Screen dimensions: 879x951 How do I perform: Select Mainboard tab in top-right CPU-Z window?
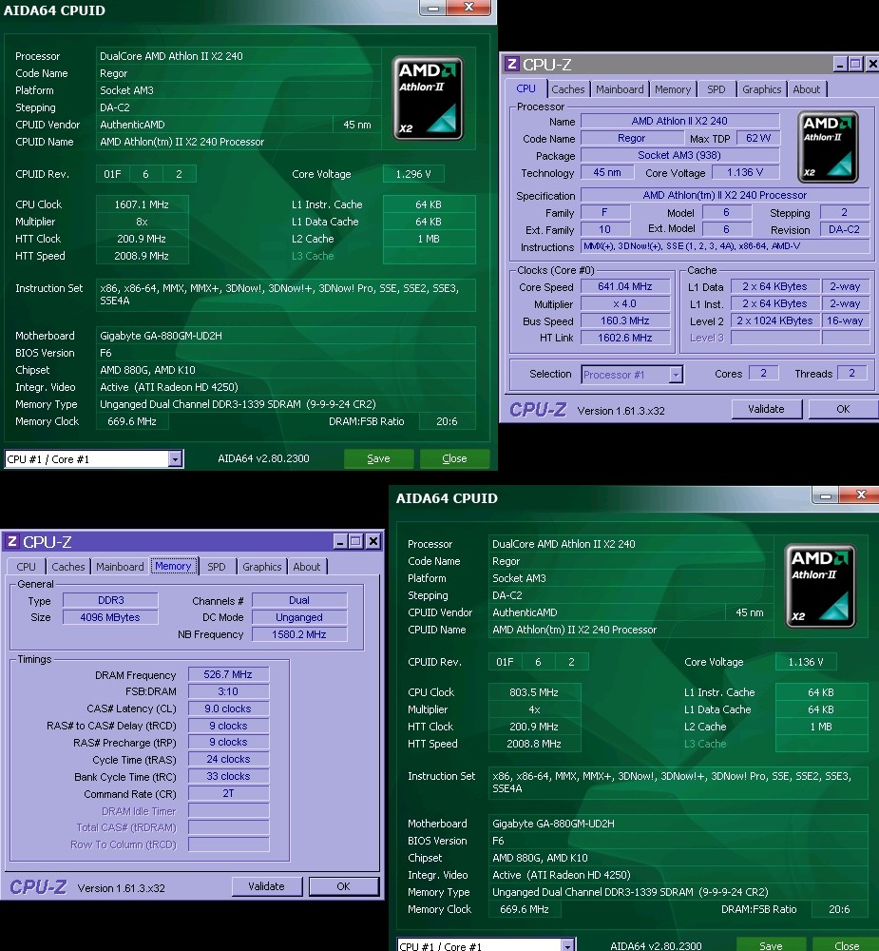(620, 89)
